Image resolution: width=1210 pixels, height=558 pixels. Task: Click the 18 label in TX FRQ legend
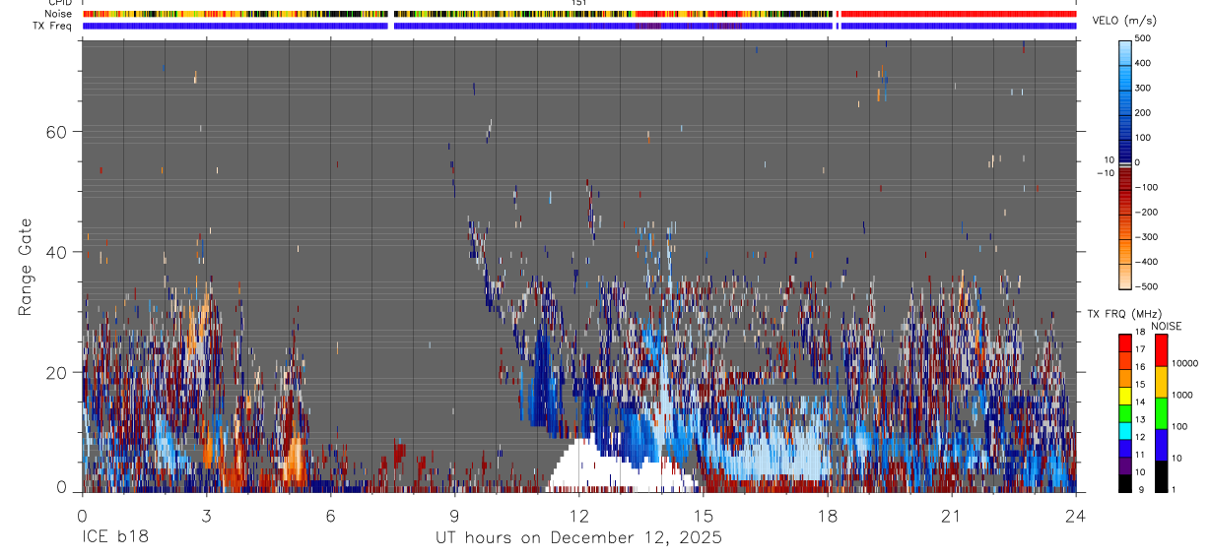click(x=1140, y=334)
